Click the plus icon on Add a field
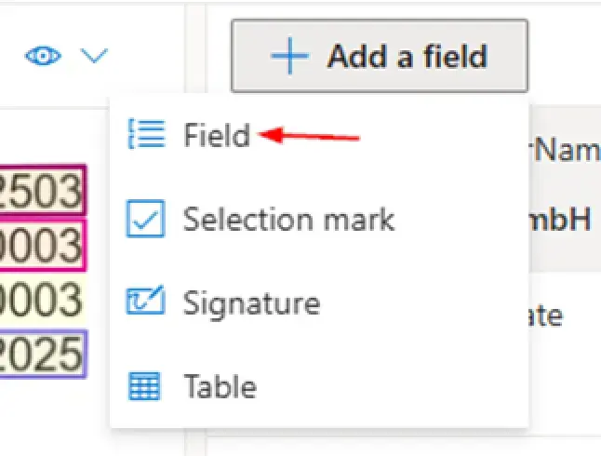 click(x=287, y=57)
